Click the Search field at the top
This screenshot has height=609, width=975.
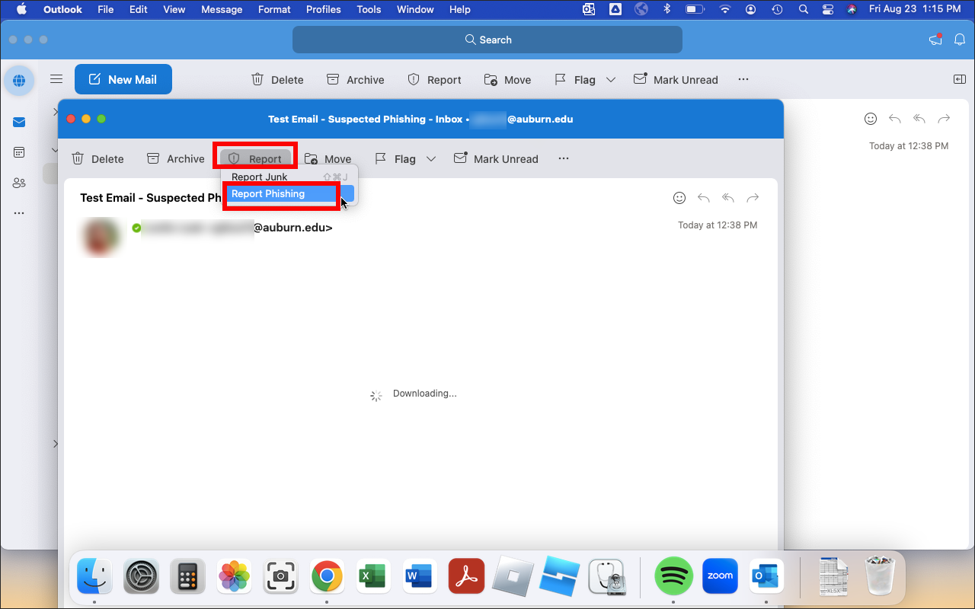click(x=487, y=39)
